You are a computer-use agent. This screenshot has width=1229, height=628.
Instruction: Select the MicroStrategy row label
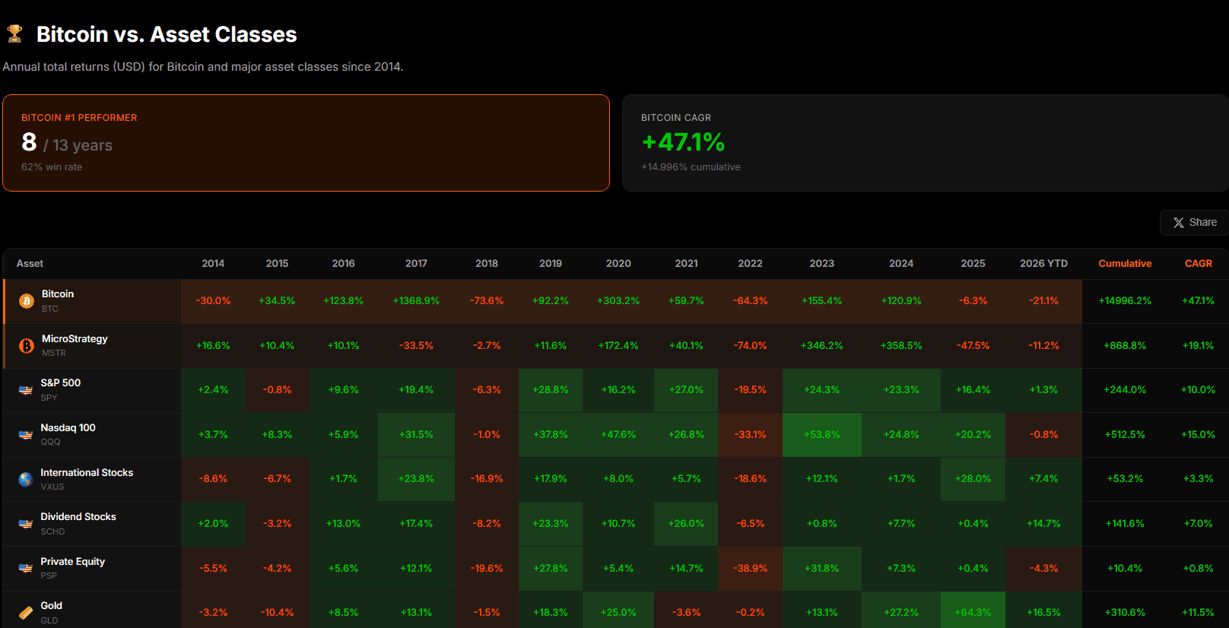pos(75,339)
